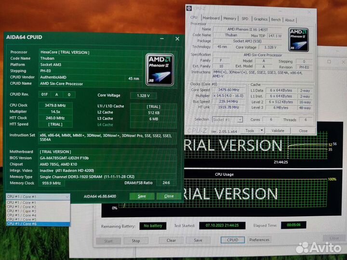Open the Bench tab in CPU-Z
This screenshot has height=260, width=347.
(x=276, y=20)
